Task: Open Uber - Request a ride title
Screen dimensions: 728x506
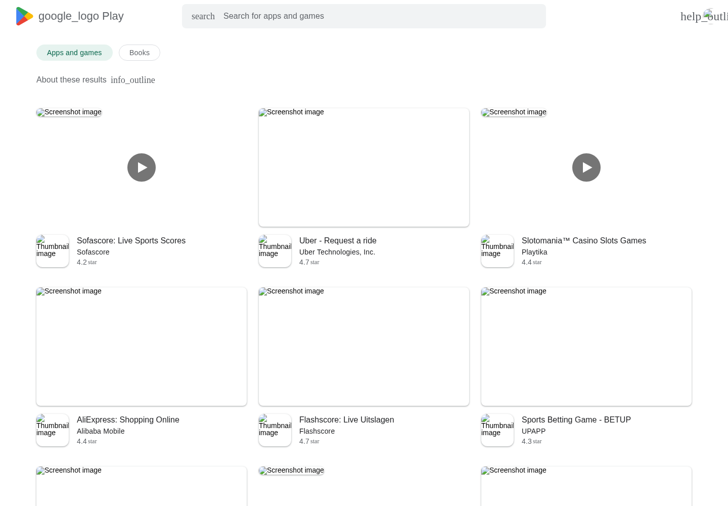Action: [338, 241]
